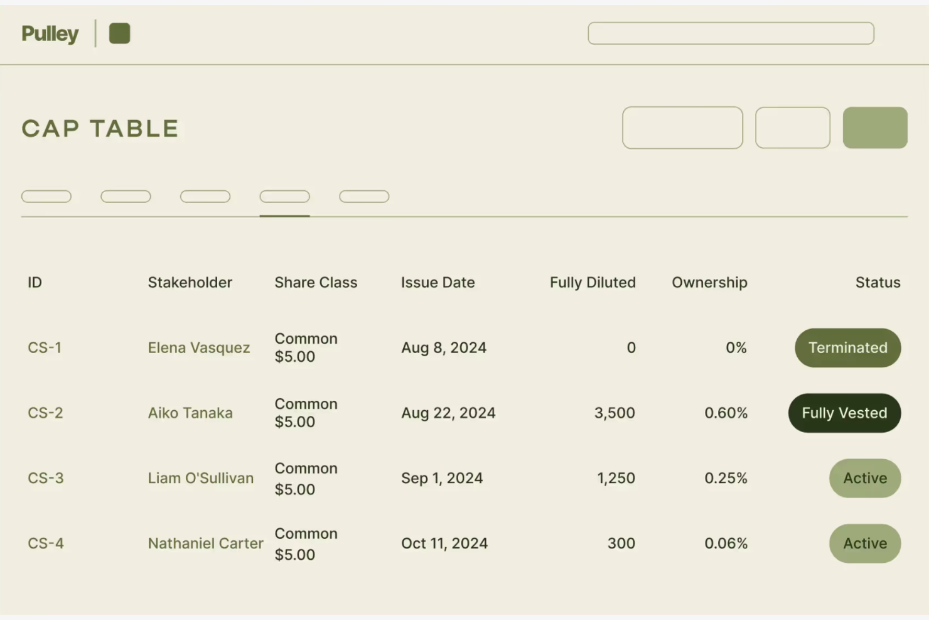Click the wide outlined button beside Cap Table
The width and height of the screenshot is (929, 620).
682,128
